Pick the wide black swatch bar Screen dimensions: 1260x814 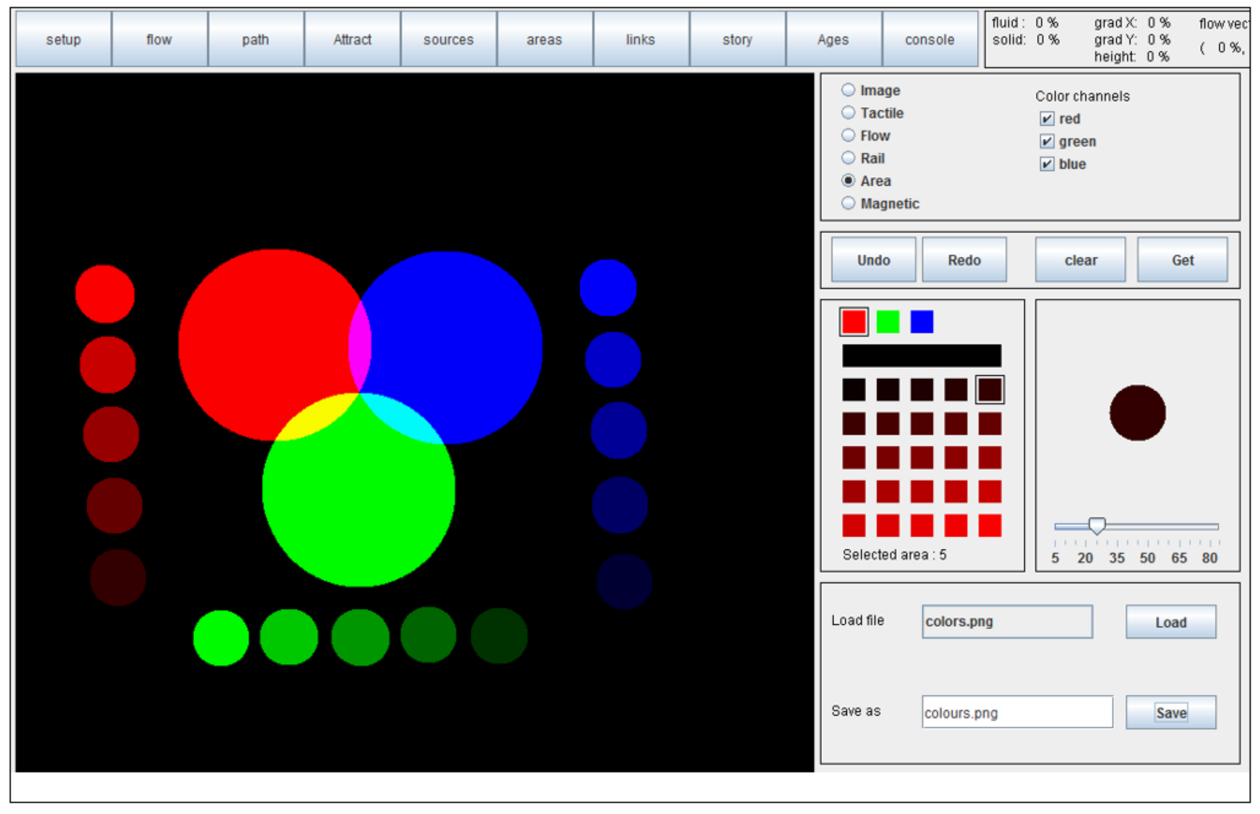click(x=921, y=356)
